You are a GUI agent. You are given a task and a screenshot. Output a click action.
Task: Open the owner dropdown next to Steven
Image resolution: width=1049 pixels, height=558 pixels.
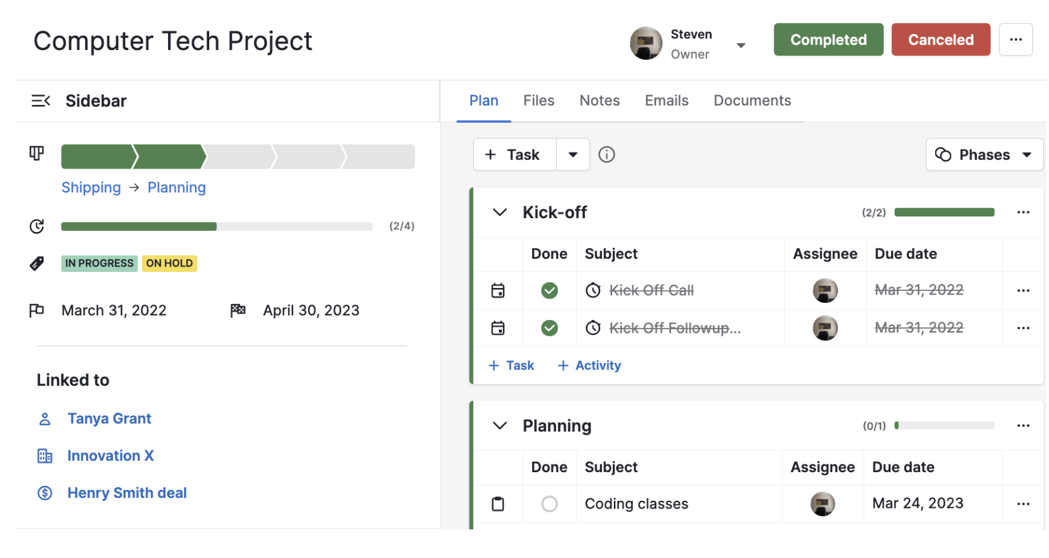(741, 46)
